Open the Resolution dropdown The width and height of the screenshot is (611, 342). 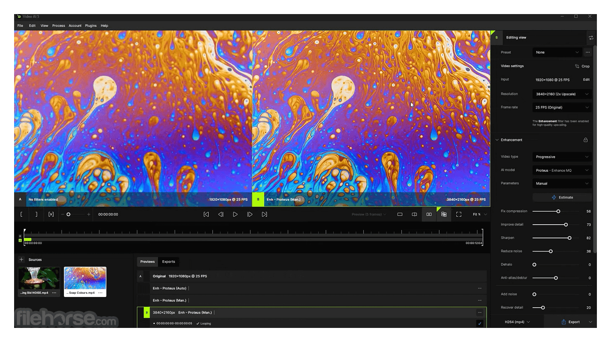point(562,94)
